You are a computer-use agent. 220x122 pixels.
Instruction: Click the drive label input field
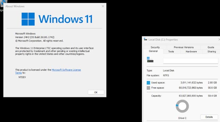[191, 61]
